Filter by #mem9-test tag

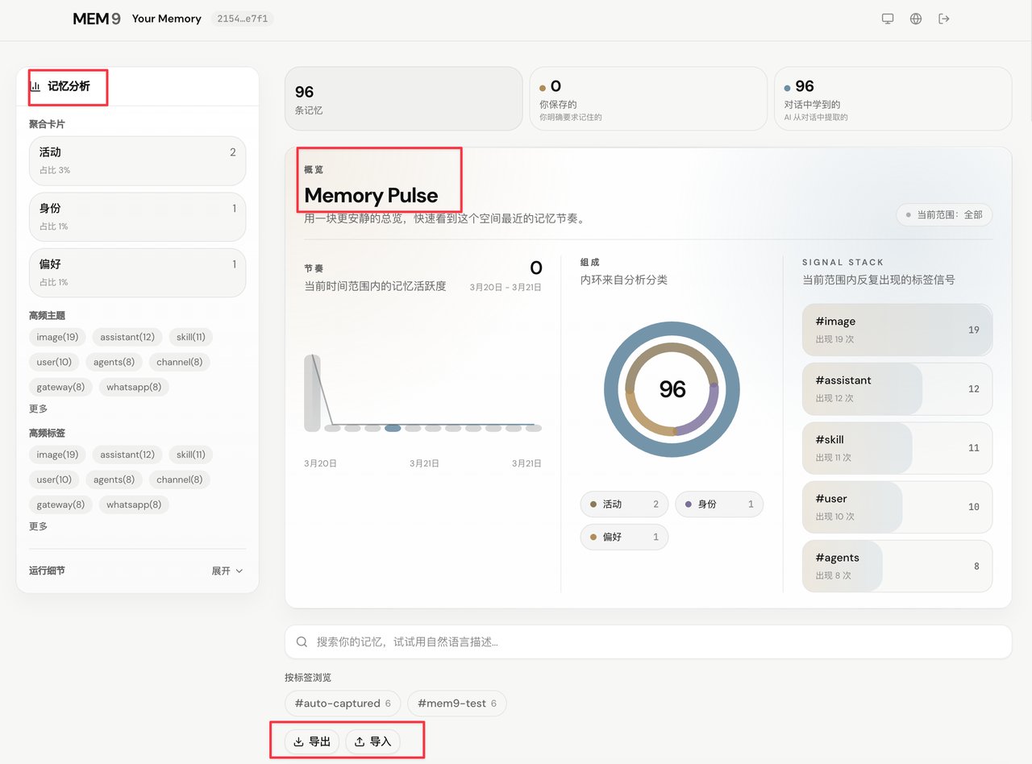pos(457,704)
